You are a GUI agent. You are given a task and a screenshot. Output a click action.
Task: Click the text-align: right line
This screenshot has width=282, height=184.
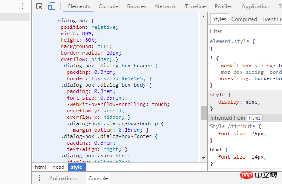pos(97,150)
